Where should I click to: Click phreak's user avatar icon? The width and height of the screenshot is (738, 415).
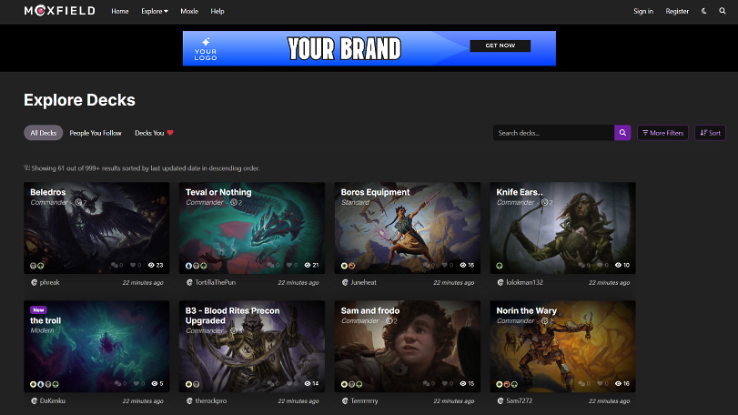tap(32, 283)
